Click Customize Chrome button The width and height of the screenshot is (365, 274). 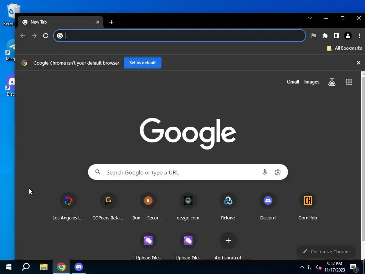pos(326,252)
